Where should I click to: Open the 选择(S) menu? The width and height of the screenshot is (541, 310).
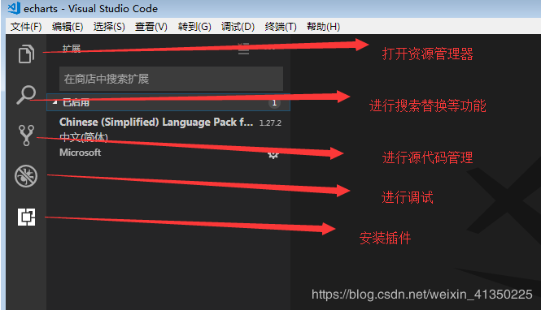pos(109,27)
